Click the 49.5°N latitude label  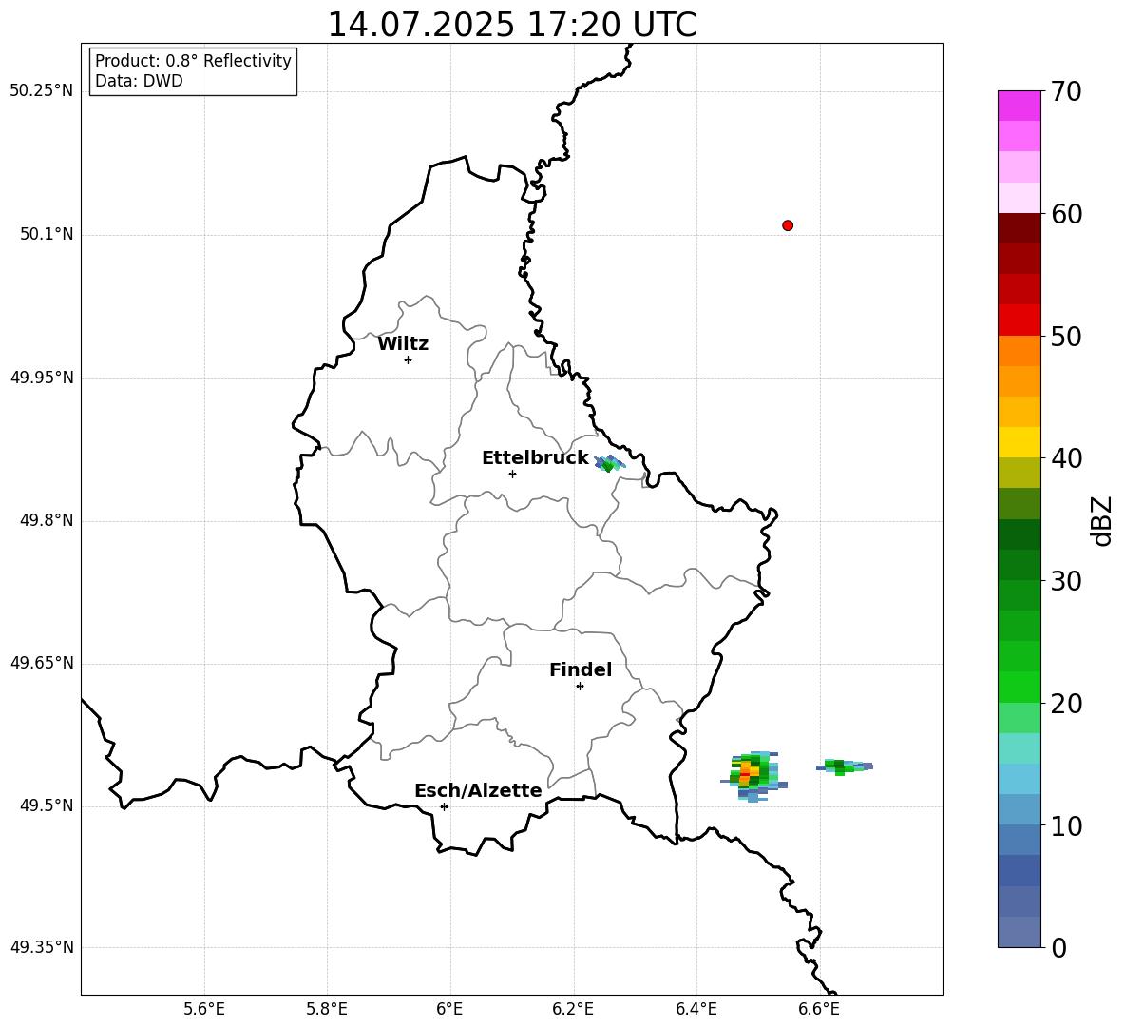click(47, 805)
